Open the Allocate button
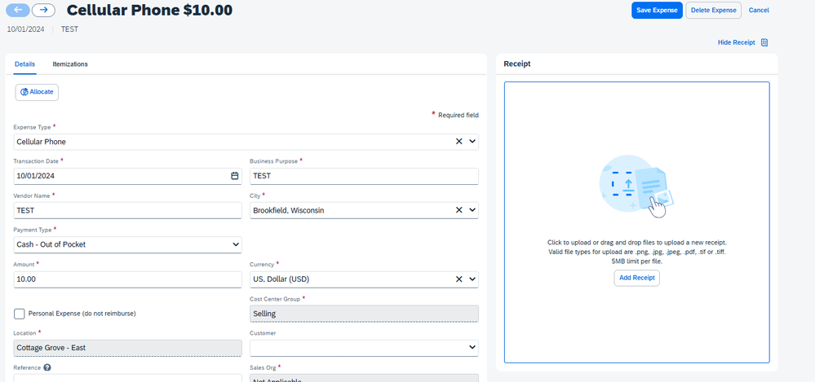Viewport: 815px width, 382px height. (37, 92)
